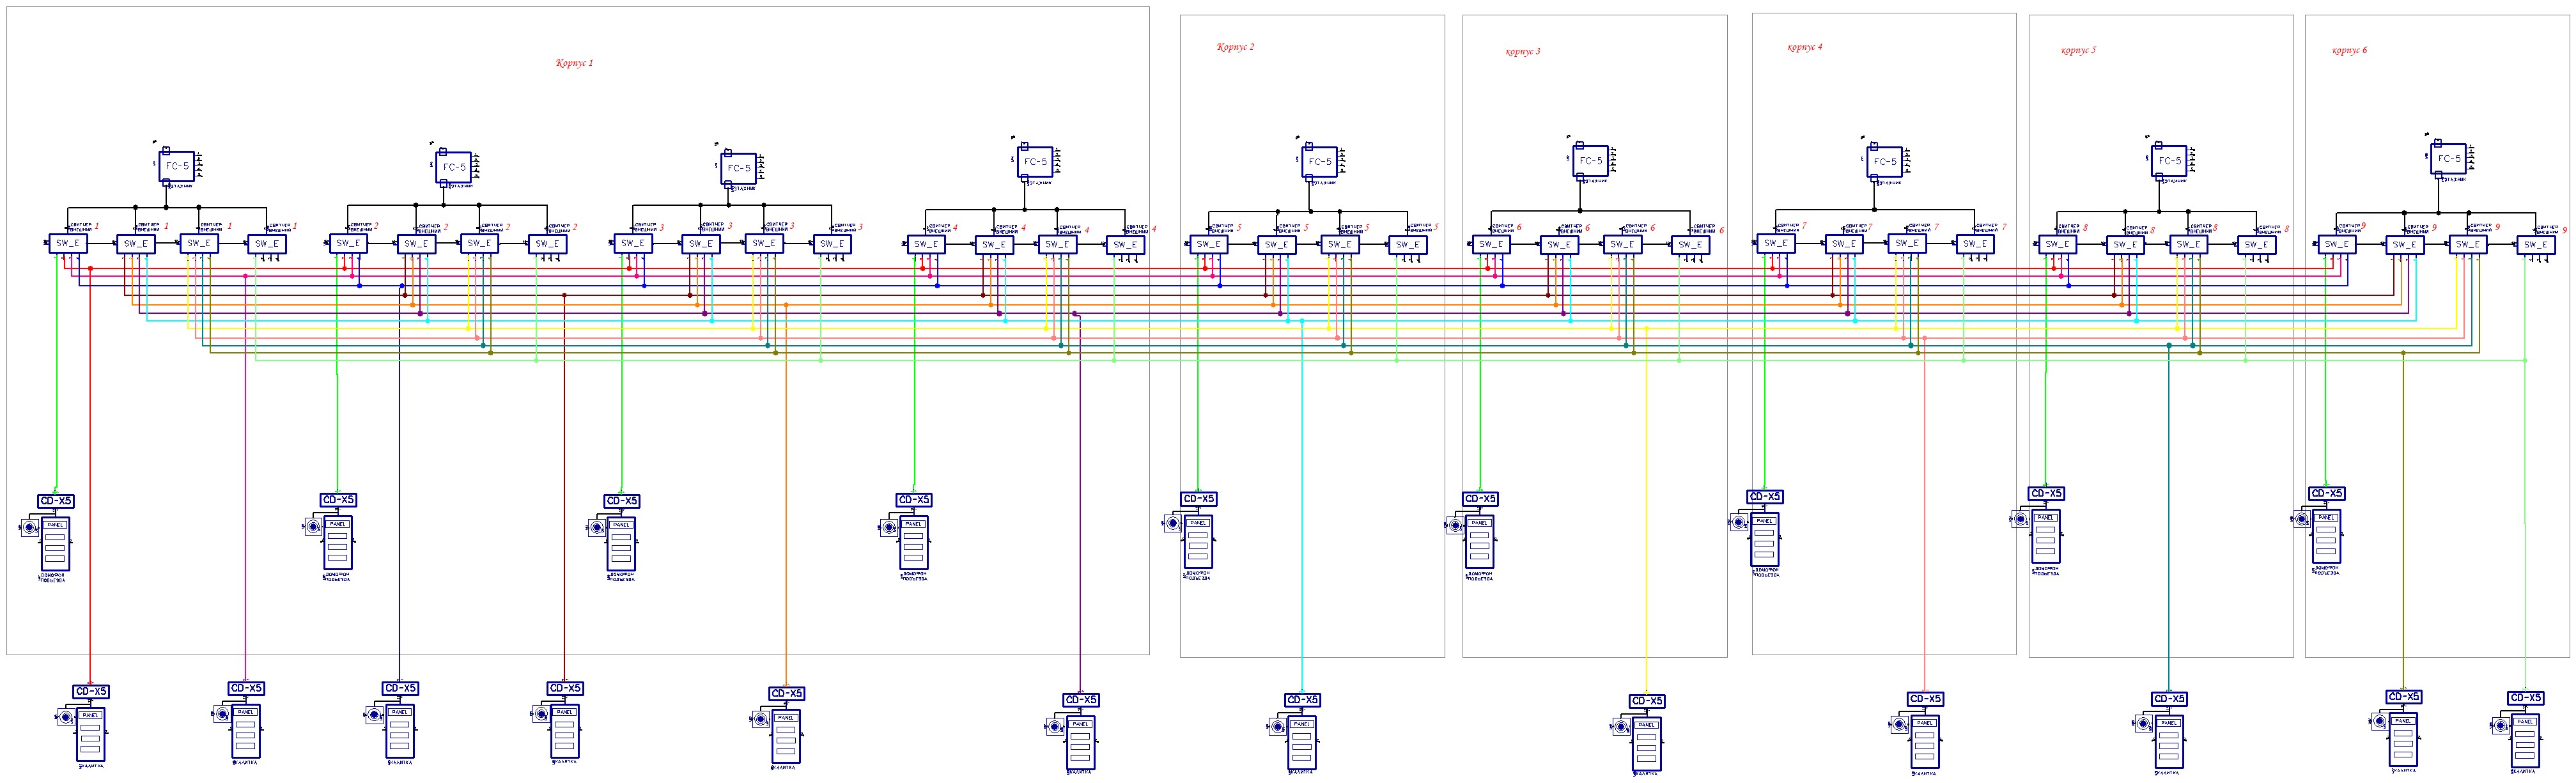2576x783 pixels.
Task: Click the leftmost FC-5 controller in Корпус 1
Action: pyautogui.click(x=176, y=167)
